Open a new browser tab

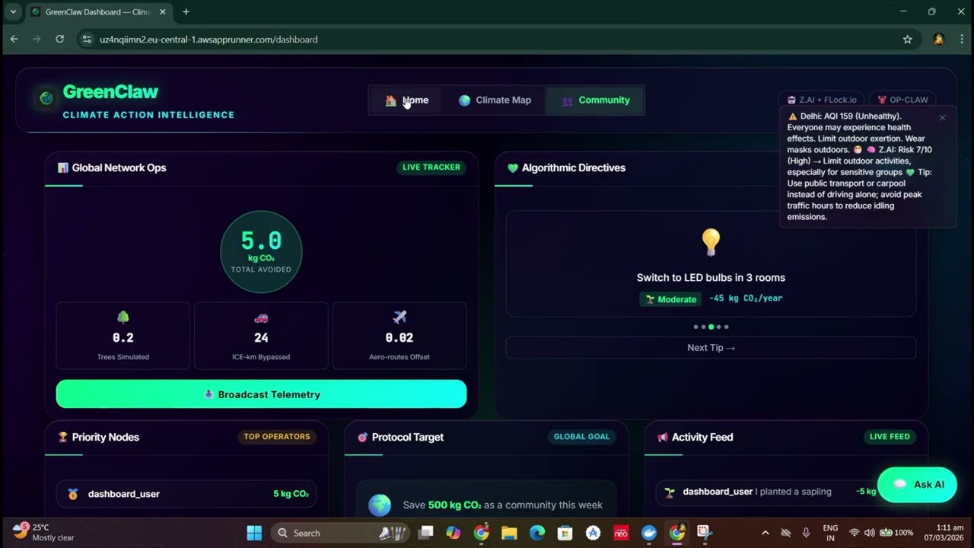pyautogui.click(x=186, y=12)
